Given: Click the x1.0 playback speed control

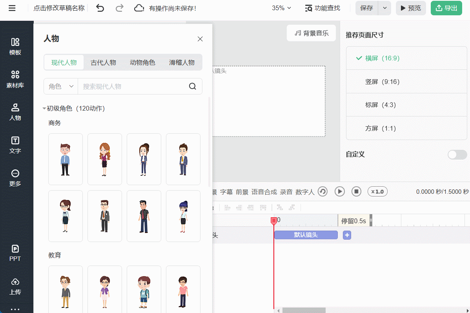Looking at the screenshot, I should pos(377,191).
